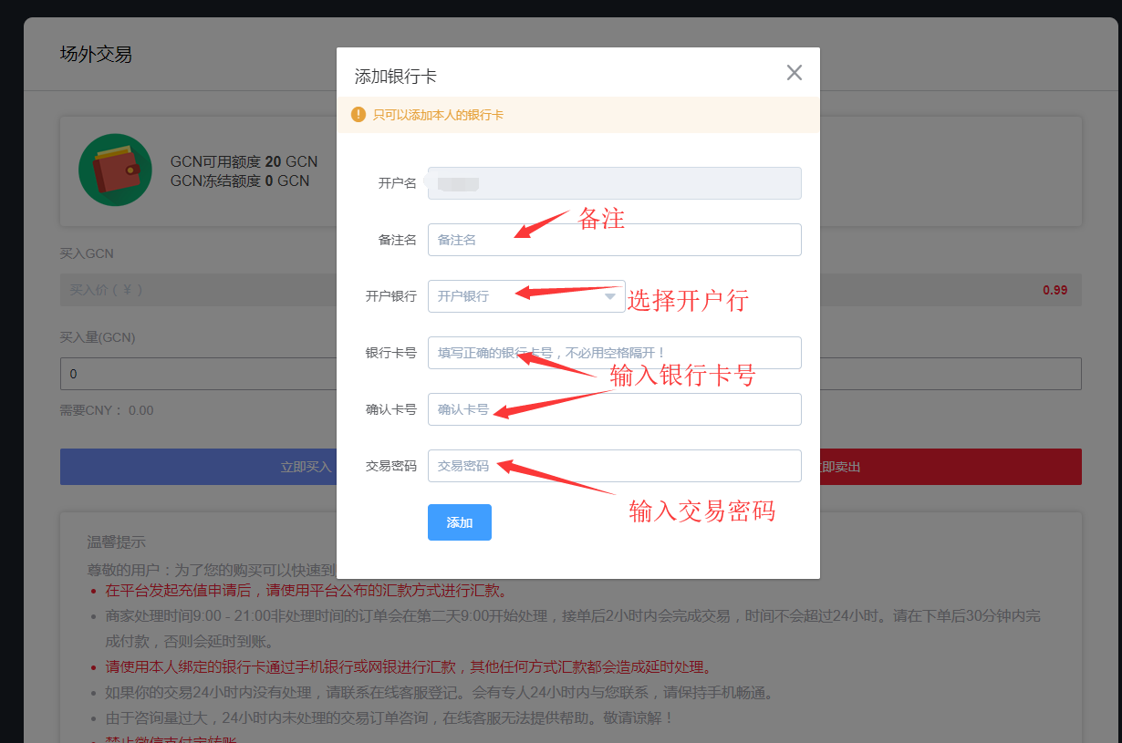Focus the 备注名 input field
The image size is (1122, 743).
(614, 240)
